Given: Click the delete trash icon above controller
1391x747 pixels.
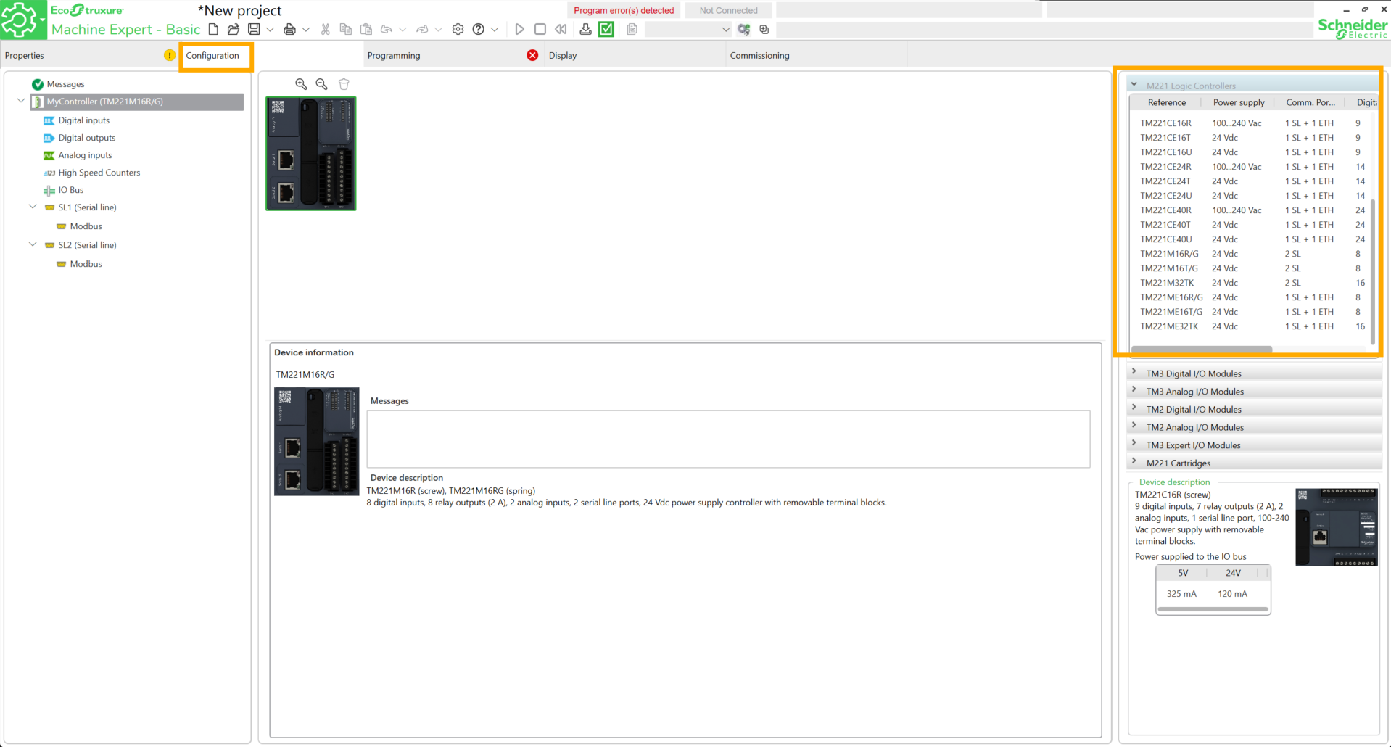Looking at the screenshot, I should (344, 84).
